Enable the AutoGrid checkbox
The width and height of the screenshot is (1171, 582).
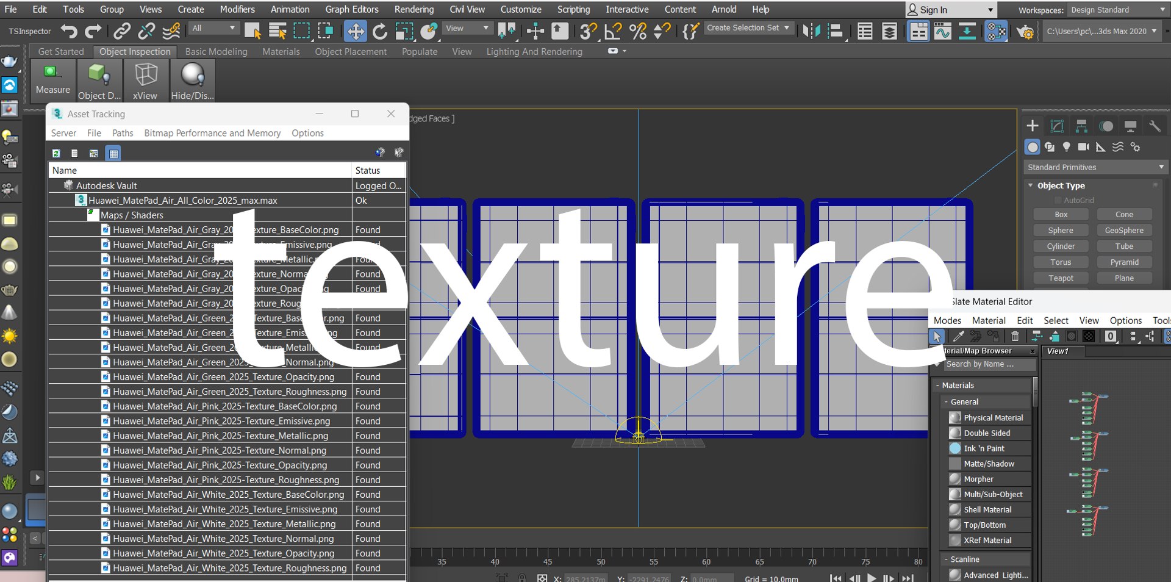coord(1058,200)
